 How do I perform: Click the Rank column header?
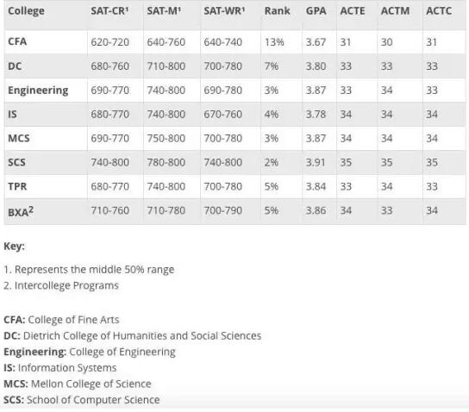277,10
